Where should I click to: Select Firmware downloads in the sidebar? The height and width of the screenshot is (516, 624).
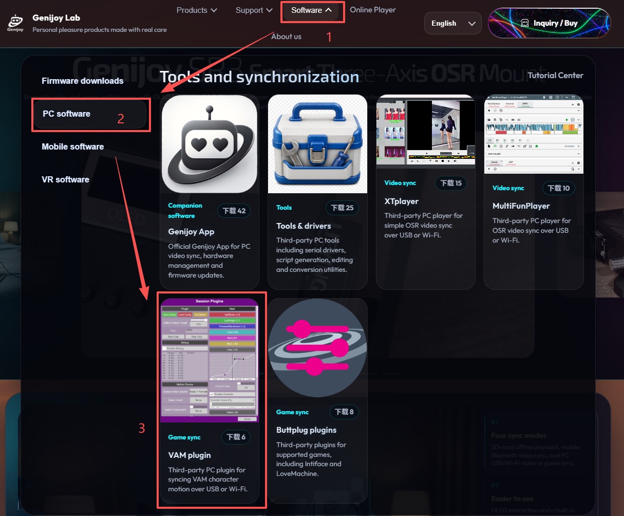pos(83,81)
